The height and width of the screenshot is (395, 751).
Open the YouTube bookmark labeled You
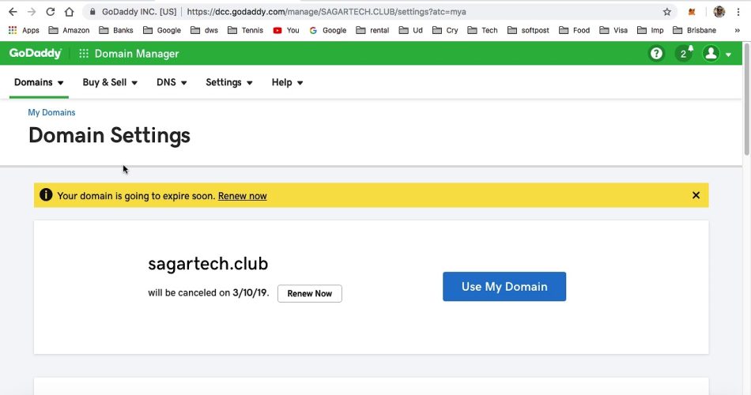click(x=285, y=30)
